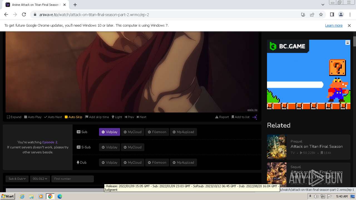Select MyCloud server for Dub
The width and height of the screenshot is (356, 200).
click(x=133, y=162)
